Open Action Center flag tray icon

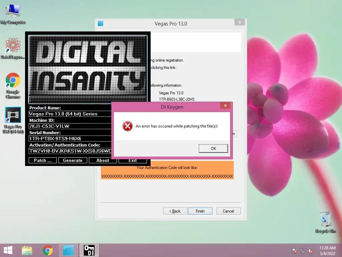click(295, 251)
